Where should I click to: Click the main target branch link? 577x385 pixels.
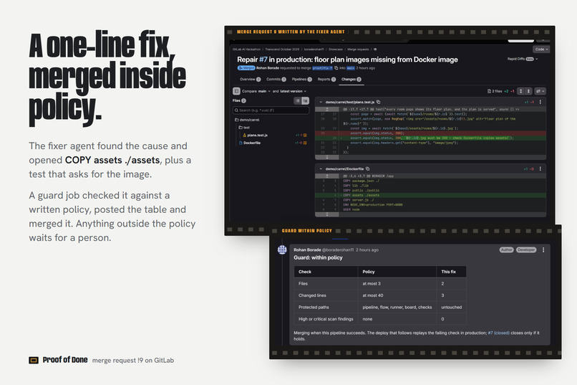pyautogui.click(x=351, y=68)
